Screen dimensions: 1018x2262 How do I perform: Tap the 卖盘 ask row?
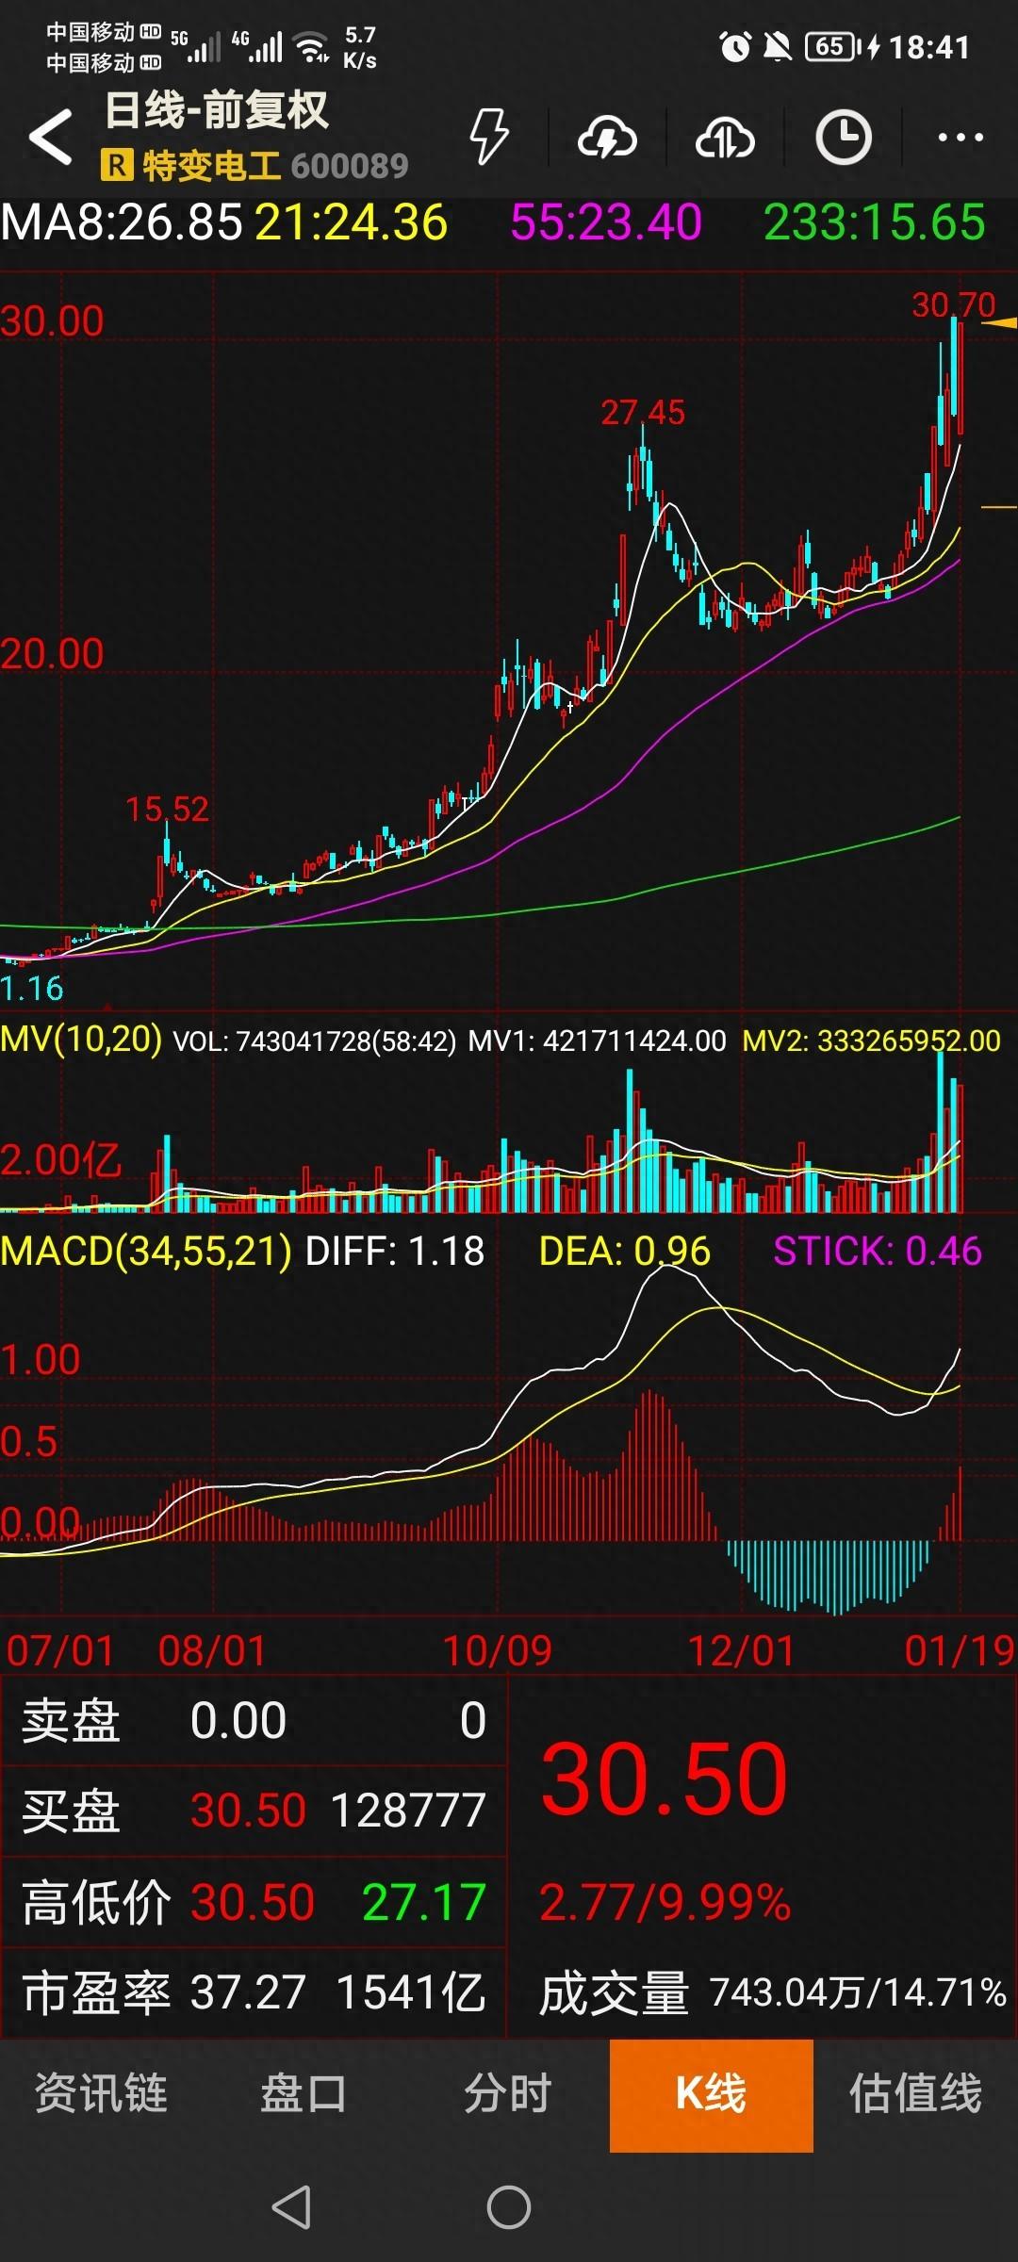coord(254,1721)
